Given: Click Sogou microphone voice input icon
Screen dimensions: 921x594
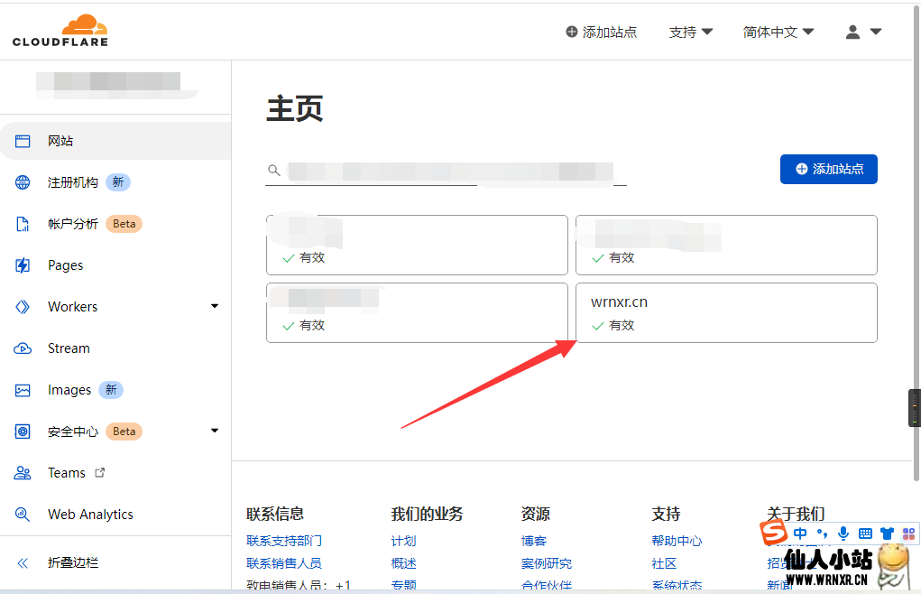Looking at the screenshot, I should pyautogui.click(x=843, y=534).
